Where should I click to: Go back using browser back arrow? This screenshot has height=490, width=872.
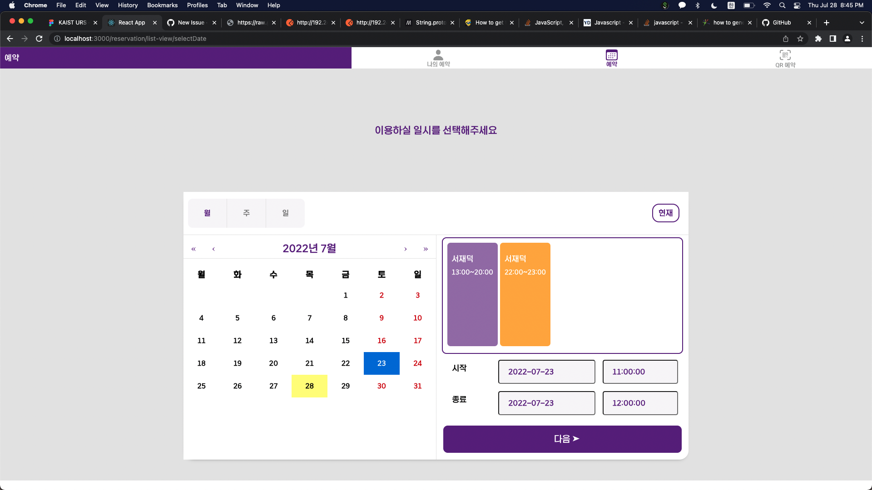10,39
